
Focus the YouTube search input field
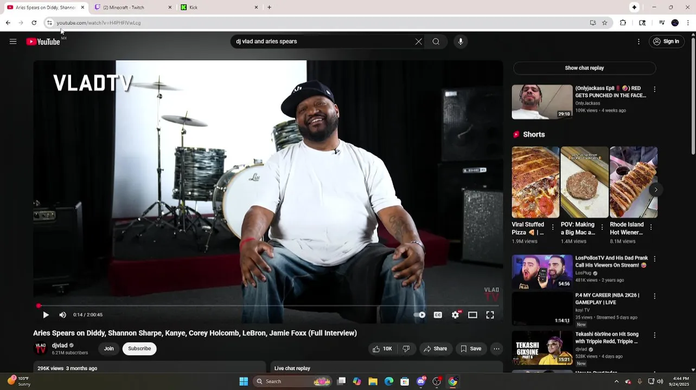point(323,42)
